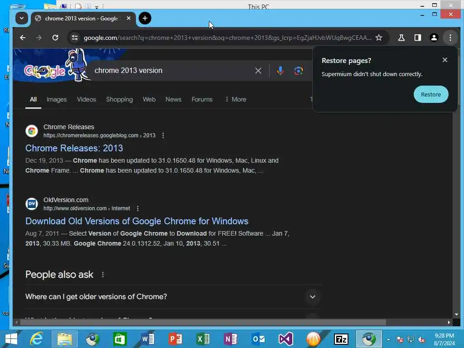The width and height of the screenshot is (464, 348).
Task: Switch to the Shopping tab
Action: [119, 99]
